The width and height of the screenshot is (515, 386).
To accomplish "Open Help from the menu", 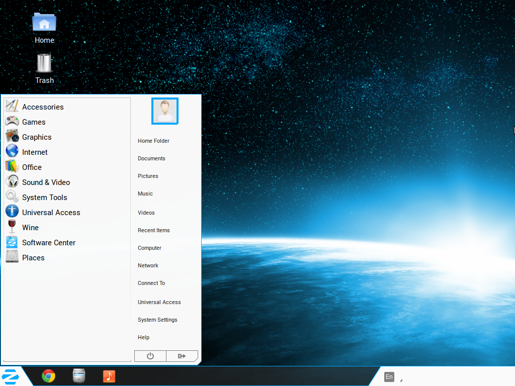I will click(x=143, y=337).
